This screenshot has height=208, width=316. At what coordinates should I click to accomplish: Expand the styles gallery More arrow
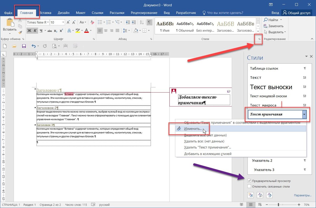pyautogui.click(x=258, y=31)
